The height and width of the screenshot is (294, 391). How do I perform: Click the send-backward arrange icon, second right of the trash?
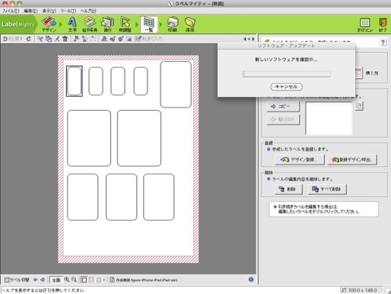(85, 39)
